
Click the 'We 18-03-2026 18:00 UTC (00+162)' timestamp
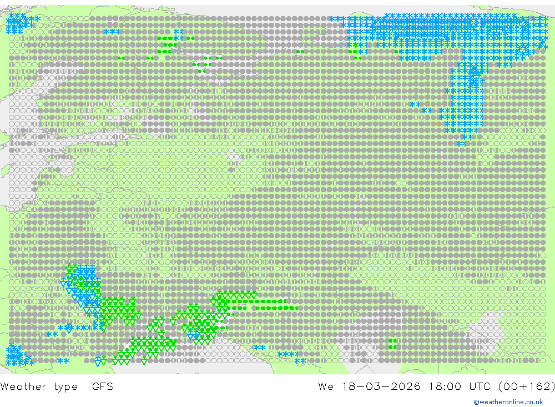pyautogui.click(x=436, y=386)
